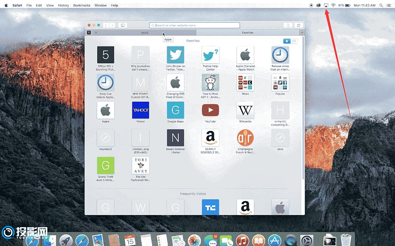Show the Safari sidebar

pyautogui.click(x=123, y=25)
